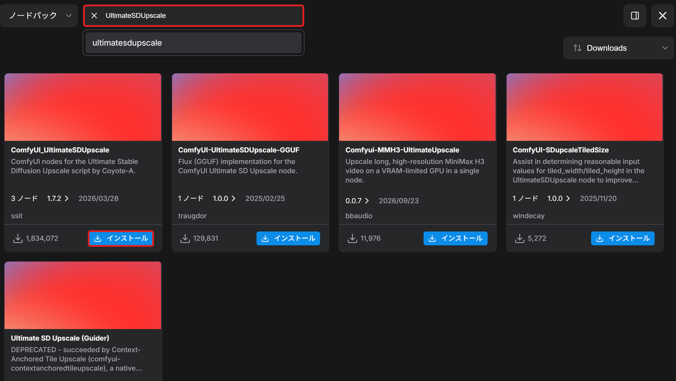676x381 pixels.
Task: Click the author name ssit
Action: click(x=17, y=216)
